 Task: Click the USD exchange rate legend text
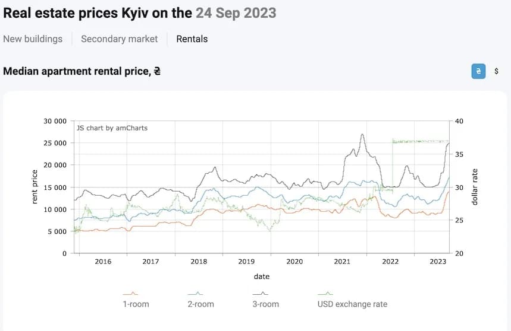pyautogui.click(x=352, y=304)
